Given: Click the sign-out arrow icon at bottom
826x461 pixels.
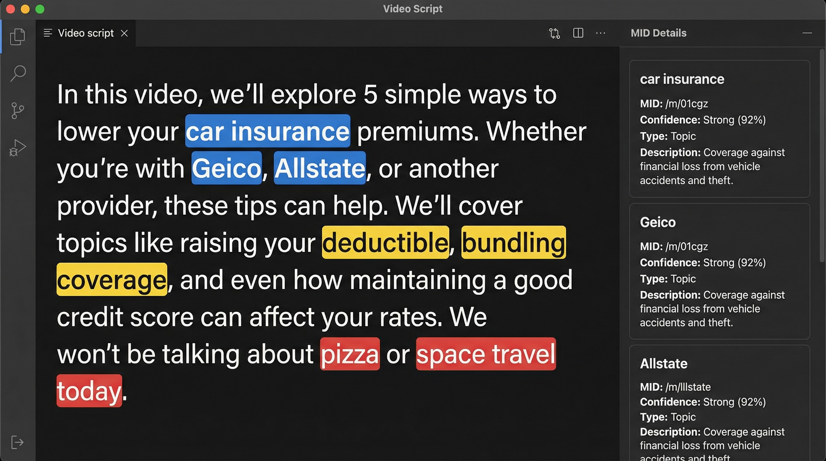Looking at the screenshot, I should click(x=17, y=442).
